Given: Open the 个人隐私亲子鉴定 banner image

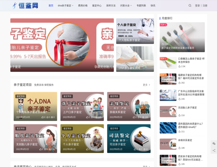Looking at the screenshot, I should pos(135,31).
